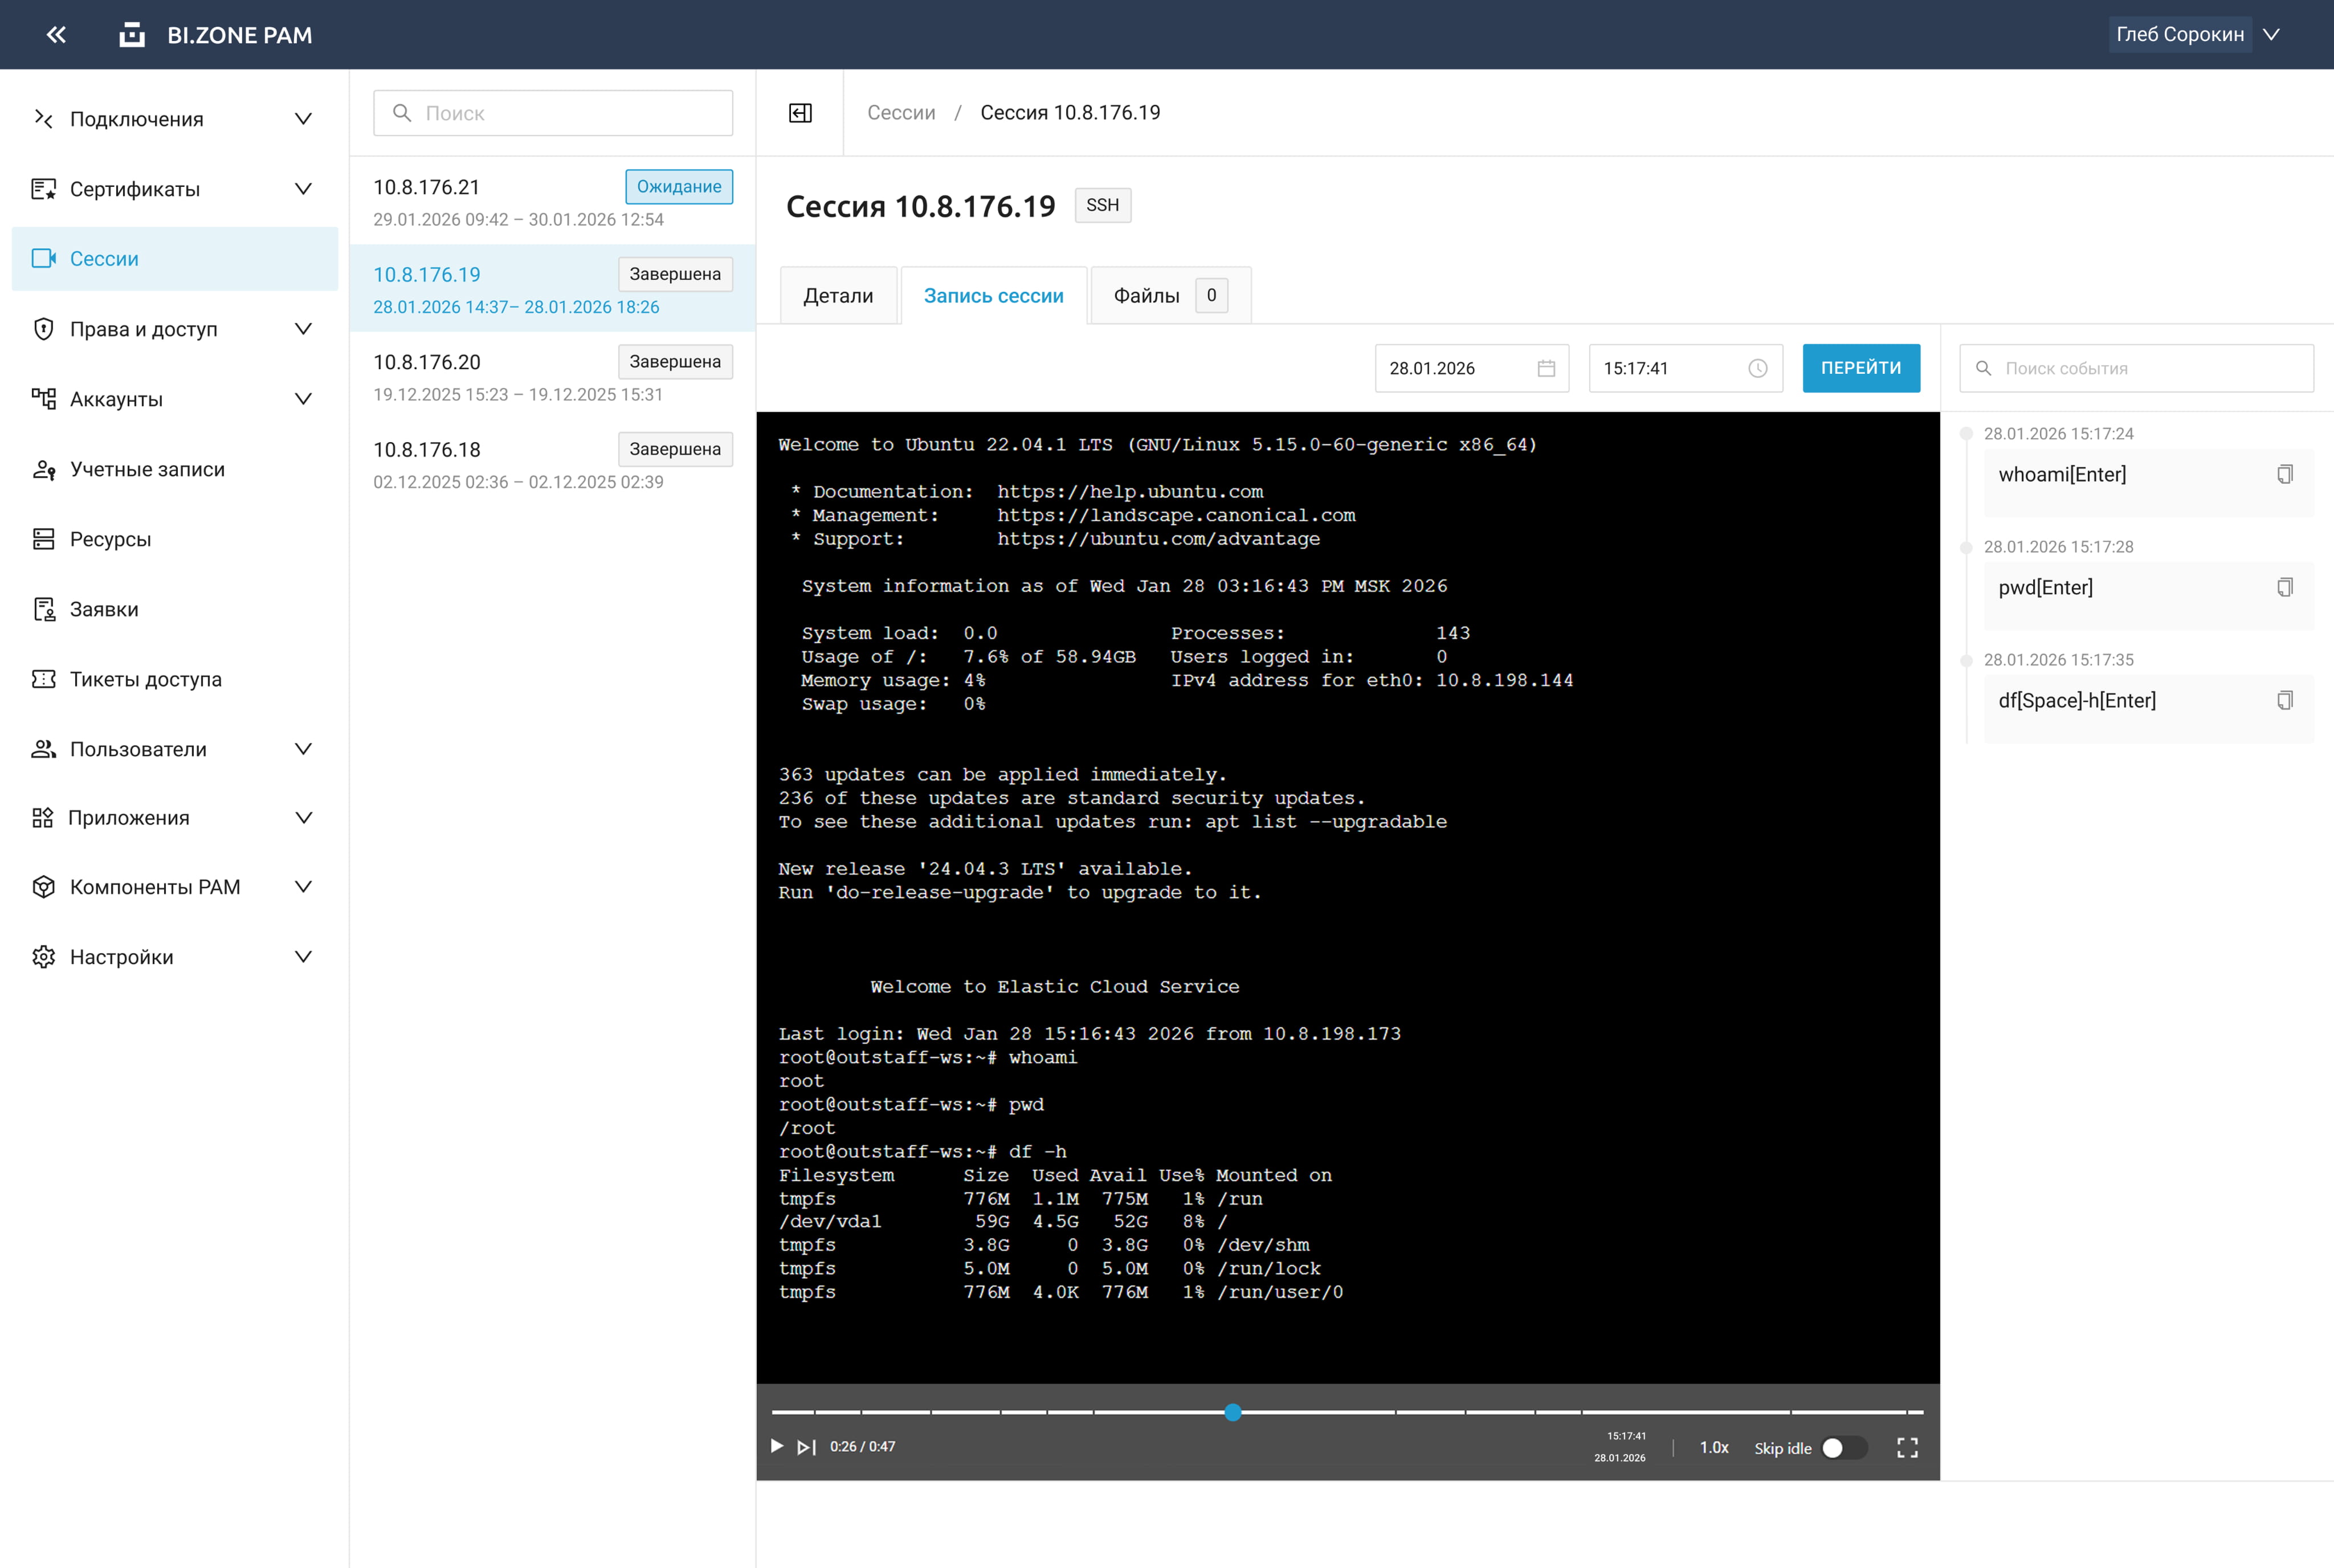
Task: Enter fullscreen mode for session recording
Action: point(1907,1447)
